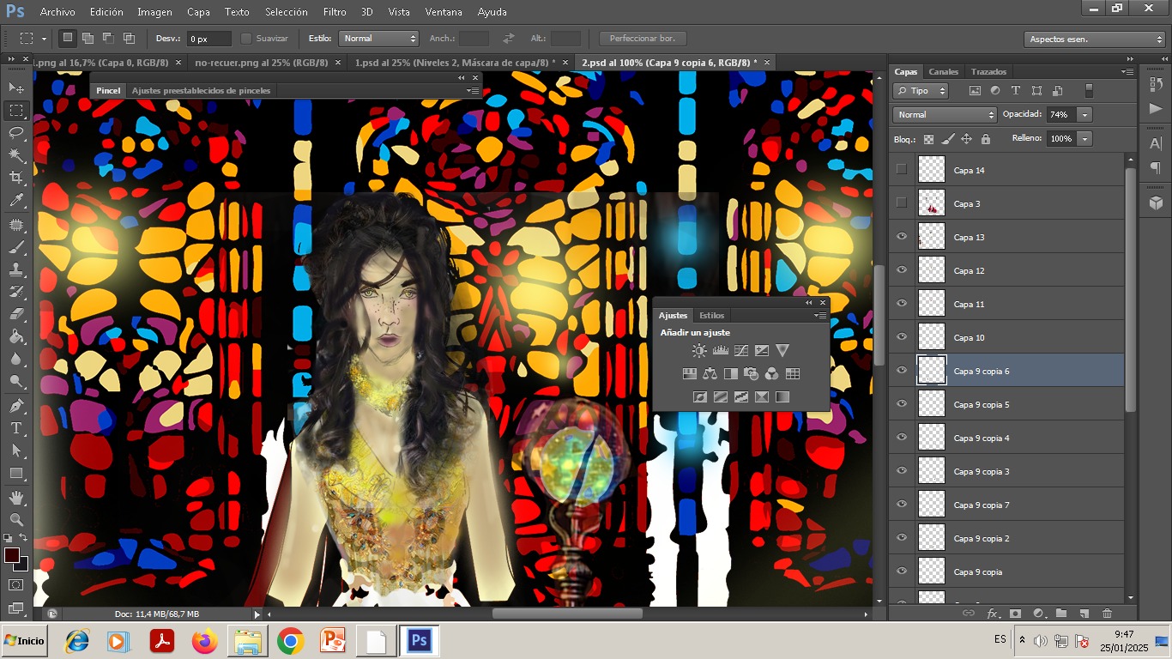Hide the Capa 9 copia 6 layer

(x=901, y=371)
